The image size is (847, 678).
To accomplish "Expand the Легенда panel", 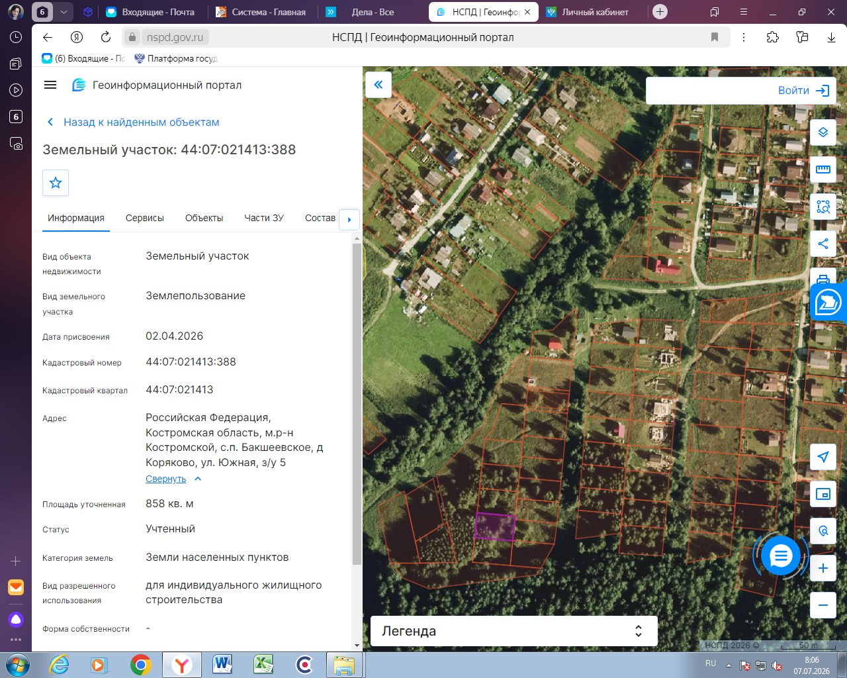I will [513, 631].
